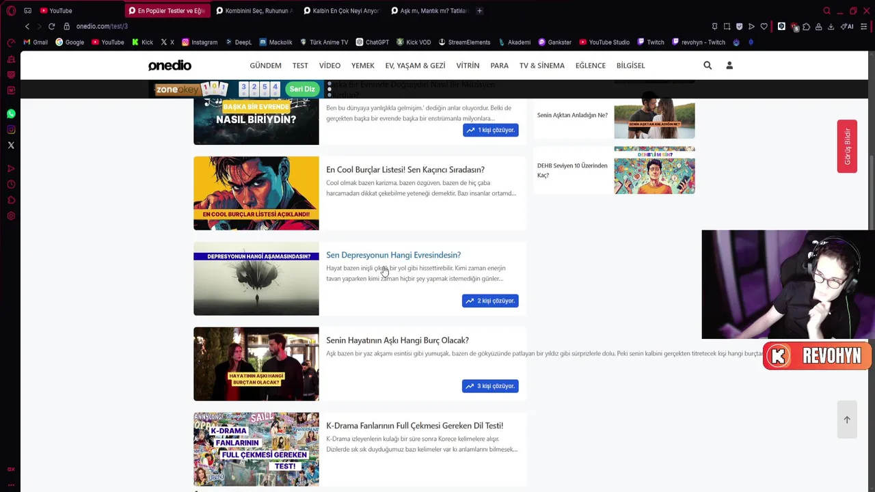Open X in the browser sidebar
Image resolution: width=875 pixels, height=492 pixels.
[11, 145]
